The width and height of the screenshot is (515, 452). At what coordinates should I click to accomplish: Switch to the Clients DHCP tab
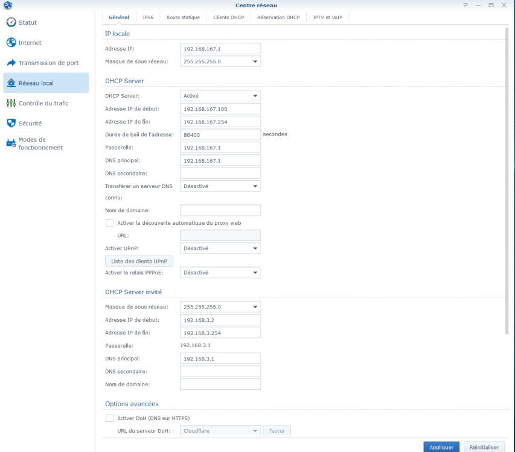pyautogui.click(x=229, y=17)
